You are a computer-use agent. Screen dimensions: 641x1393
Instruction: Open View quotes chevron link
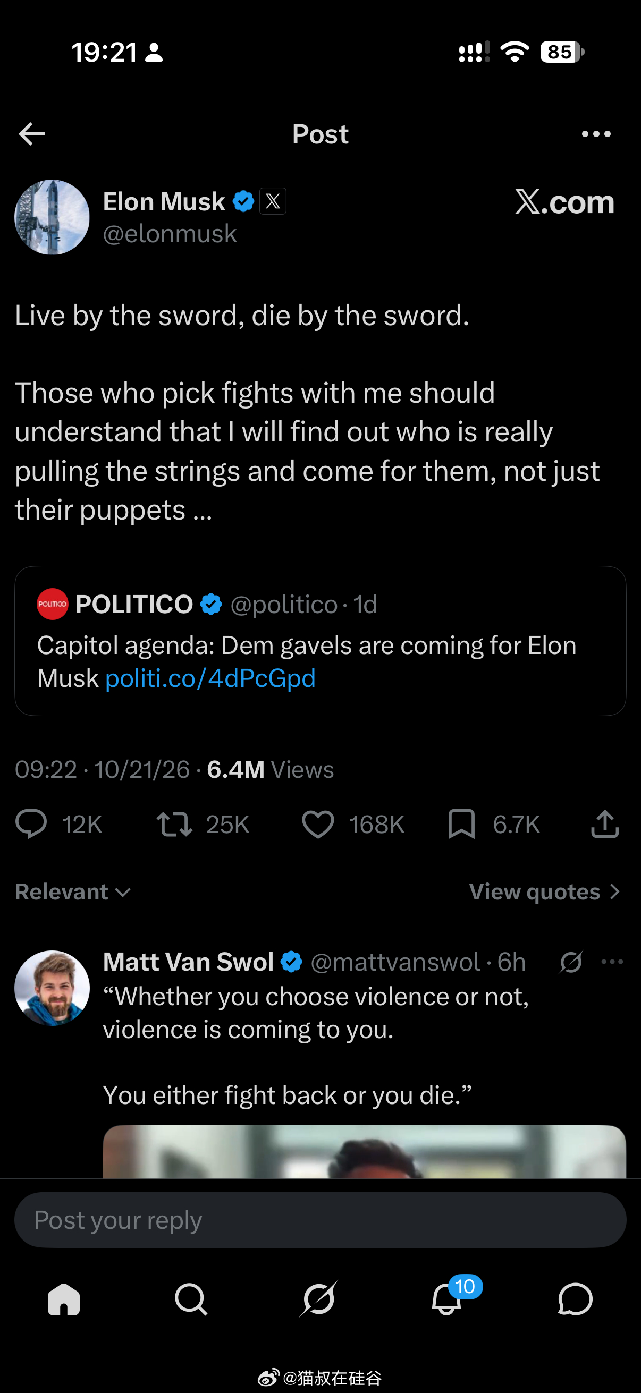[x=544, y=891]
